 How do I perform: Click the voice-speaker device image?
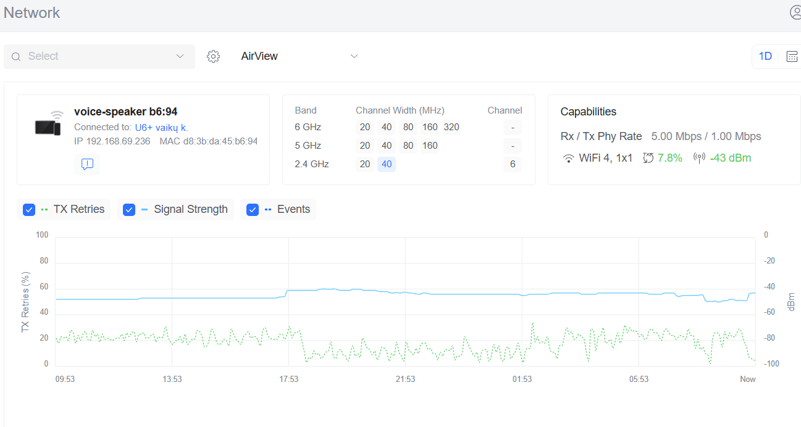point(49,123)
